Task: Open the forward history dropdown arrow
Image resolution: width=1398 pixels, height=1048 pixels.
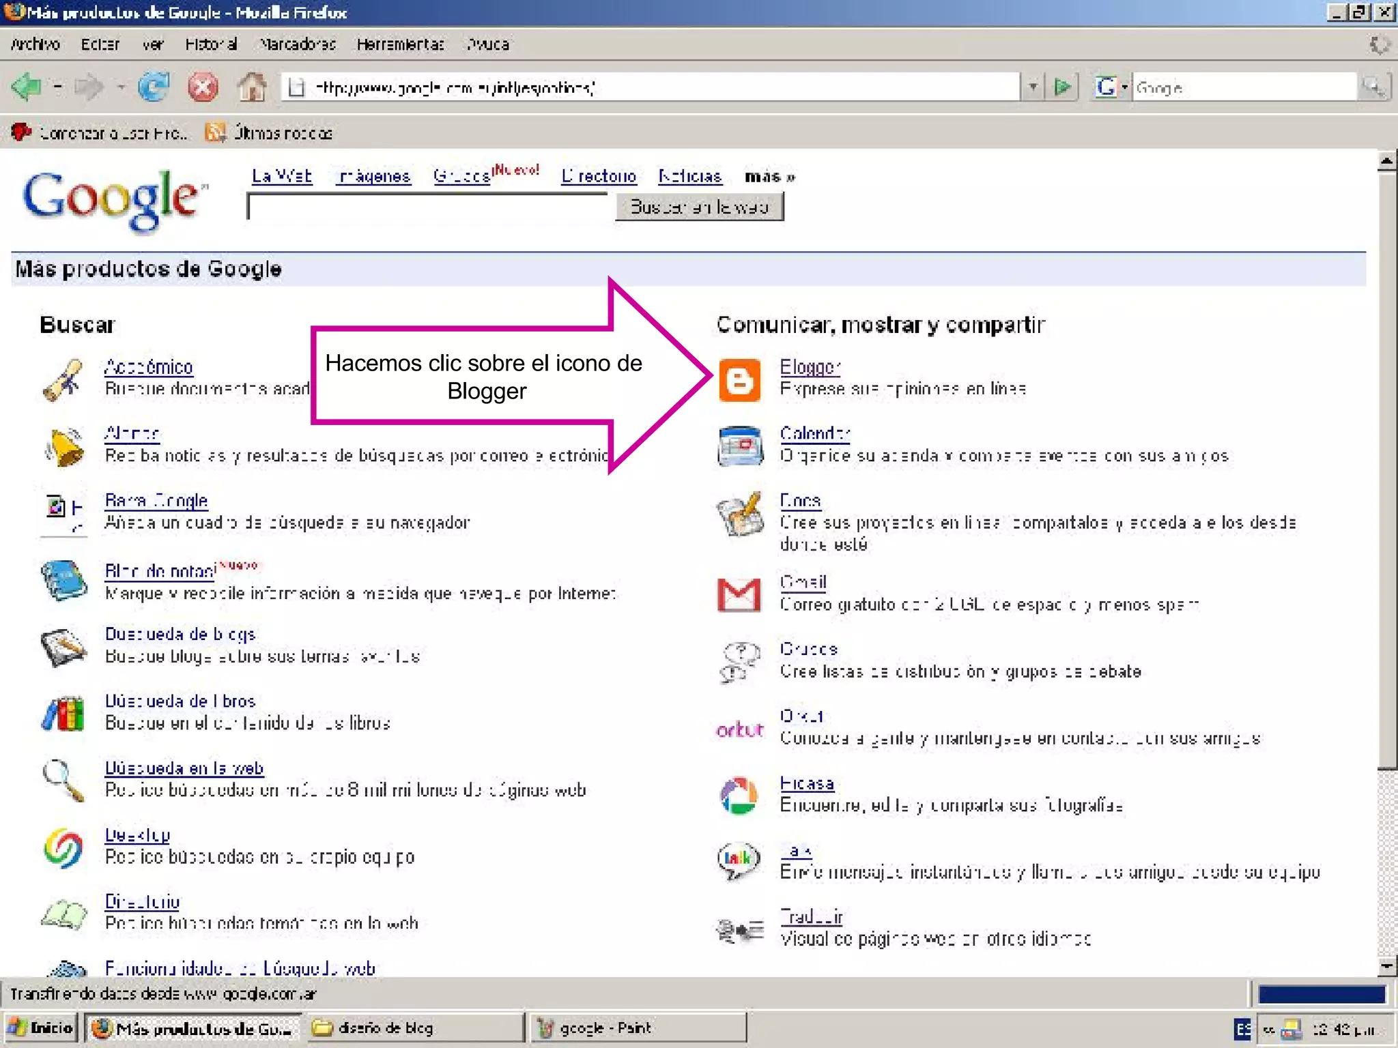Action: 120,87
